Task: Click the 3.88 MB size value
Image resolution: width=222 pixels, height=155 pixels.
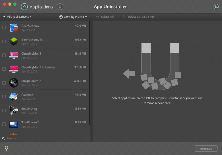Action: point(81,108)
